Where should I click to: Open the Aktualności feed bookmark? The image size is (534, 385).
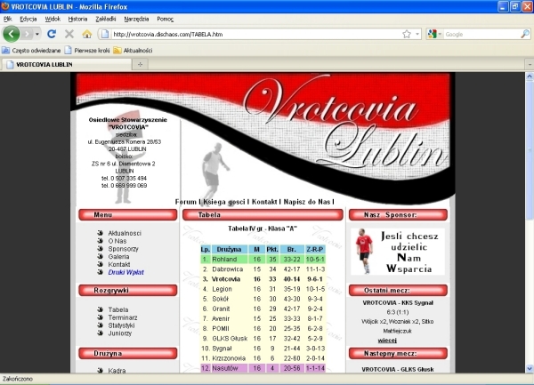click(133, 51)
